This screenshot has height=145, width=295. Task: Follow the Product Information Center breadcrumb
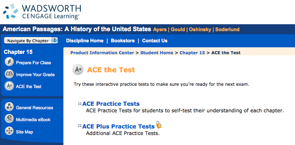tap(102, 53)
